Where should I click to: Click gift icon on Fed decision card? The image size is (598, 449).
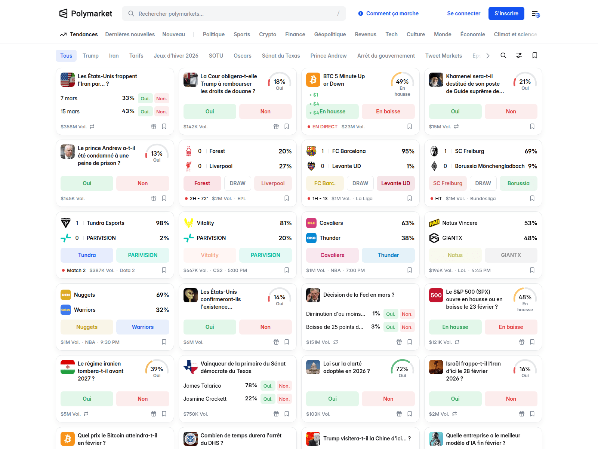[x=399, y=342]
